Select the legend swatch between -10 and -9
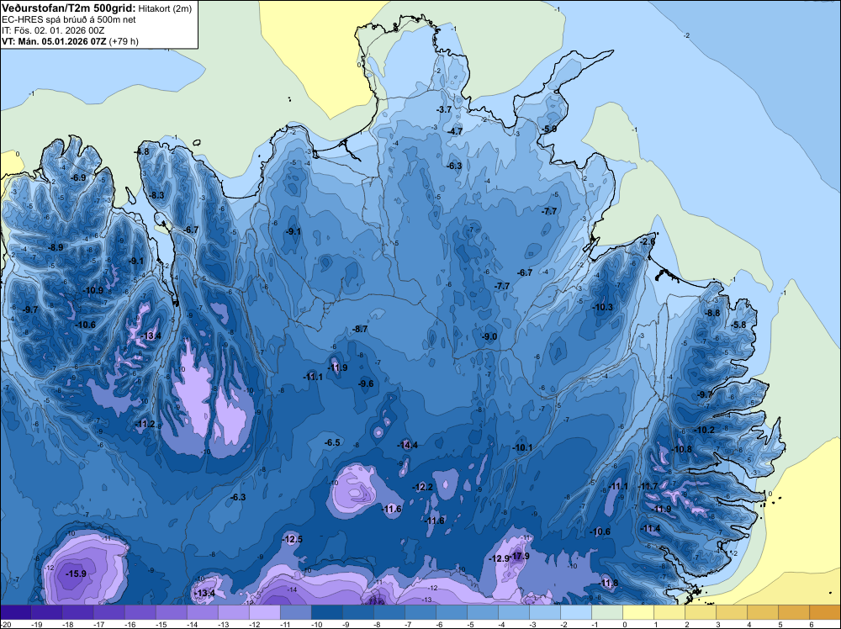Screen dimensions: 841x629 point(327,612)
